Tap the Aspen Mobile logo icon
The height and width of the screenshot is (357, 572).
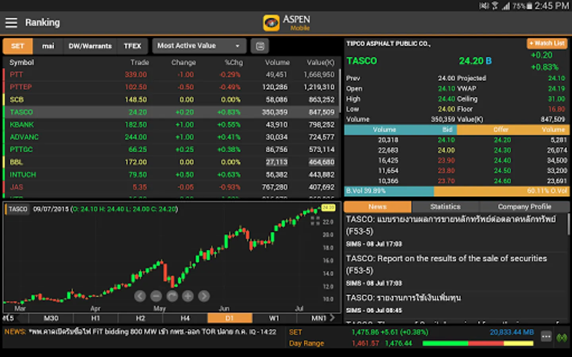[x=271, y=23]
